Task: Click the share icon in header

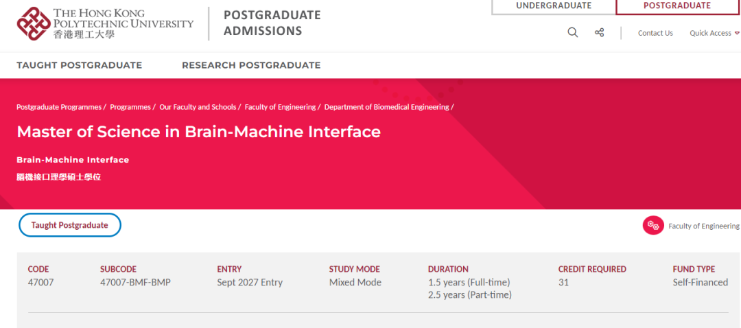Action: (x=599, y=33)
